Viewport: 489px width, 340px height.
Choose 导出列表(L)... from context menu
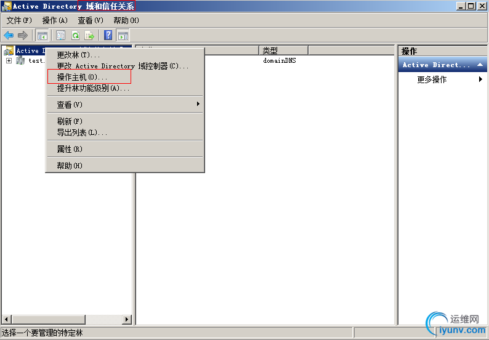(x=125, y=132)
